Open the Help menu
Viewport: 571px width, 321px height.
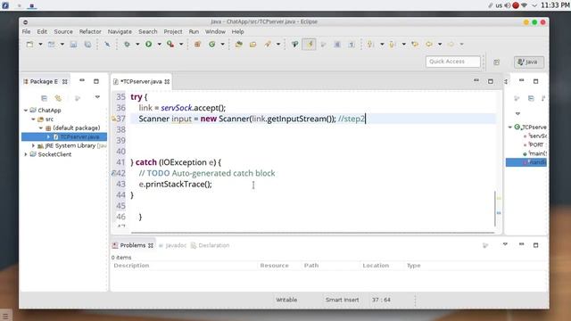[238, 32]
